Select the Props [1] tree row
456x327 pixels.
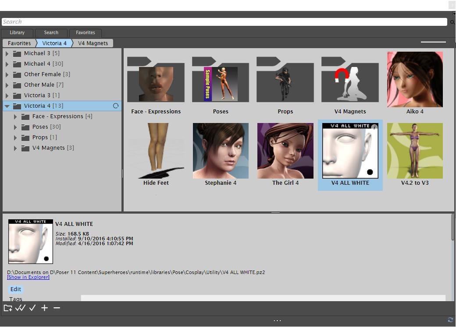tap(62, 137)
